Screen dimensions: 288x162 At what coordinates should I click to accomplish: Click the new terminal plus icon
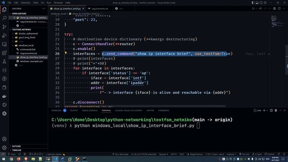coord(264,110)
